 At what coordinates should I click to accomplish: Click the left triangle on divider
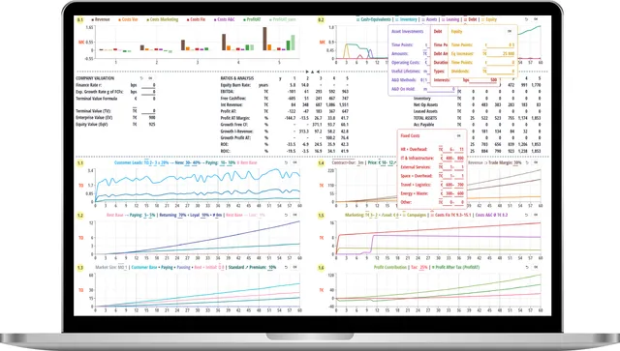(318, 72)
